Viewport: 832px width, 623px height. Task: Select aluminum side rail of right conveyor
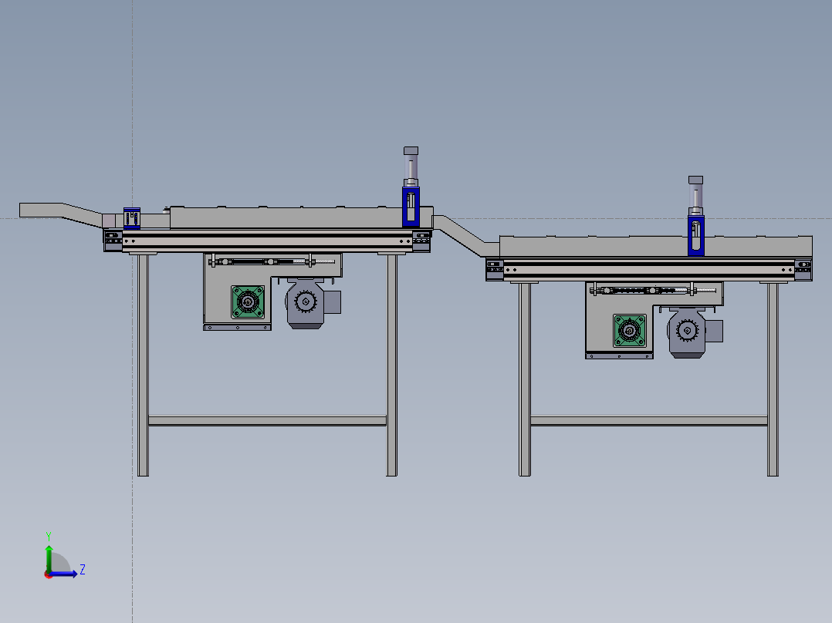click(649, 269)
